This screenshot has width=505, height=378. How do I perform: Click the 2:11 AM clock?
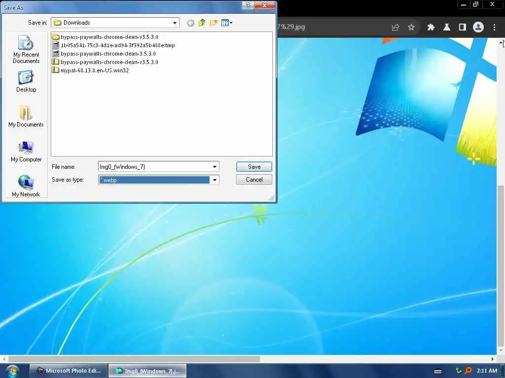coord(487,371)
